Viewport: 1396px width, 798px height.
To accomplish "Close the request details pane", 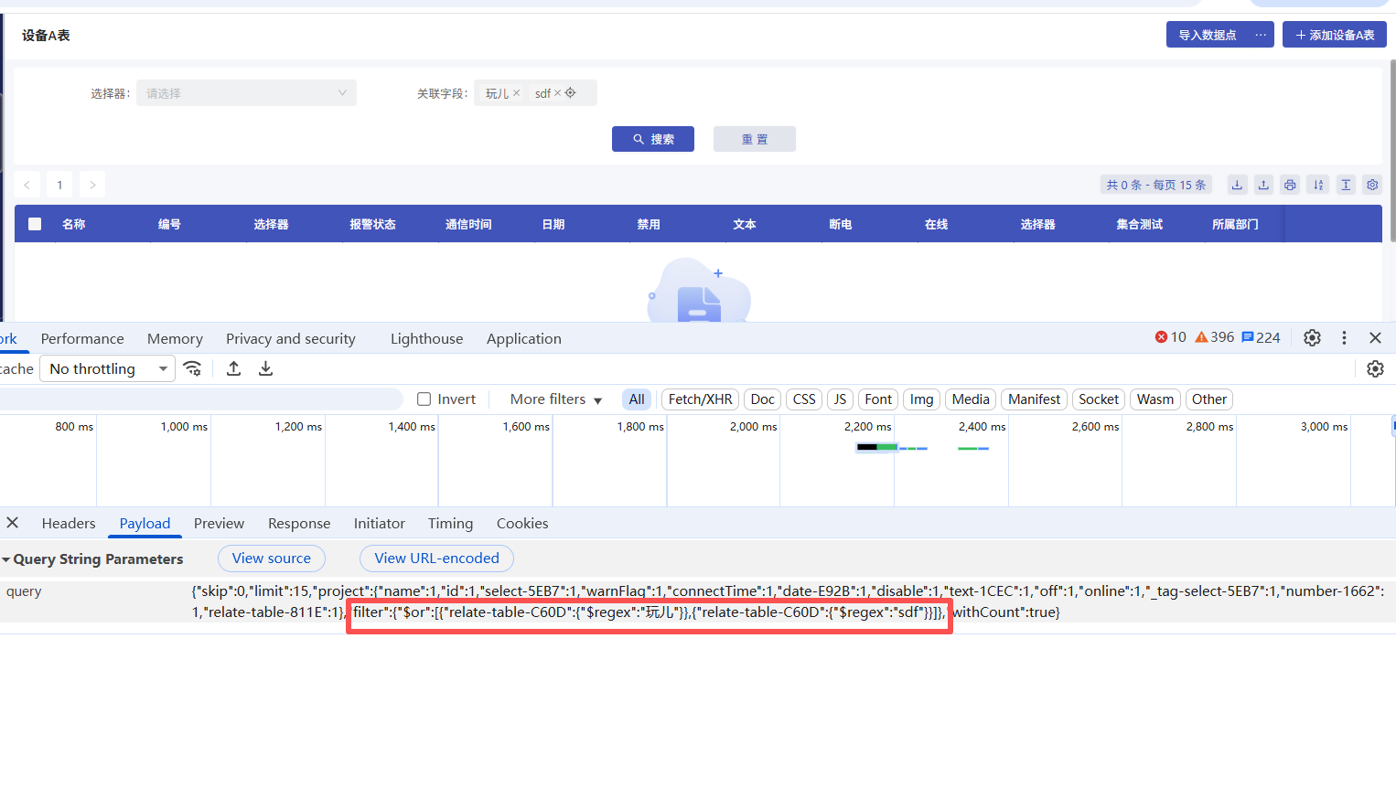I will tap(13, 523).
